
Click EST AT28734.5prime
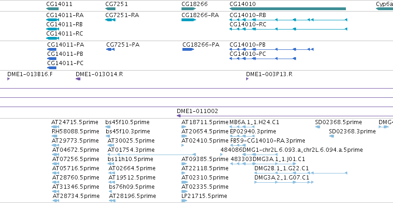pos(76,196)
